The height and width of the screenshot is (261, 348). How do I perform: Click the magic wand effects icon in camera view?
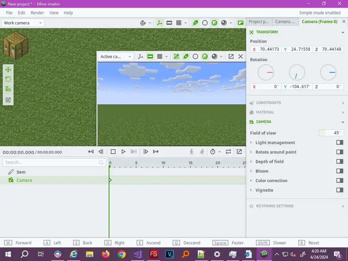click(x=176, y=56)
